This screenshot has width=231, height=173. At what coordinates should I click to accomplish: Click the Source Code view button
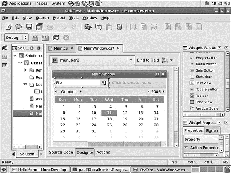tap(61, 152)
